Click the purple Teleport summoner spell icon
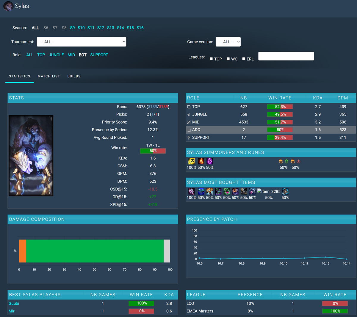 click(x=210, y=161)
